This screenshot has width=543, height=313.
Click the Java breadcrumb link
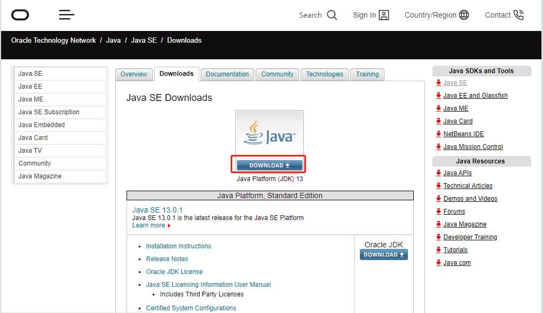click(x=113, y=40)
